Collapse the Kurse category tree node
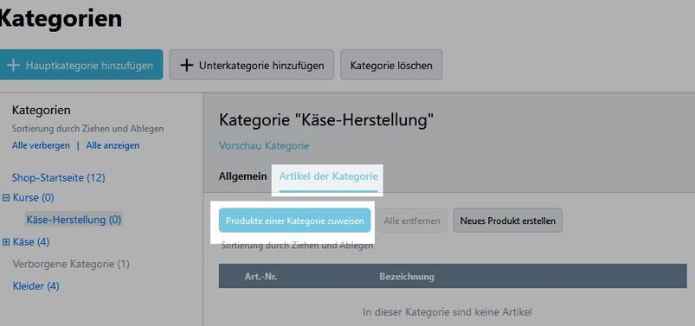The width and height of the screenshot is (695, 326). coord(6,198)
